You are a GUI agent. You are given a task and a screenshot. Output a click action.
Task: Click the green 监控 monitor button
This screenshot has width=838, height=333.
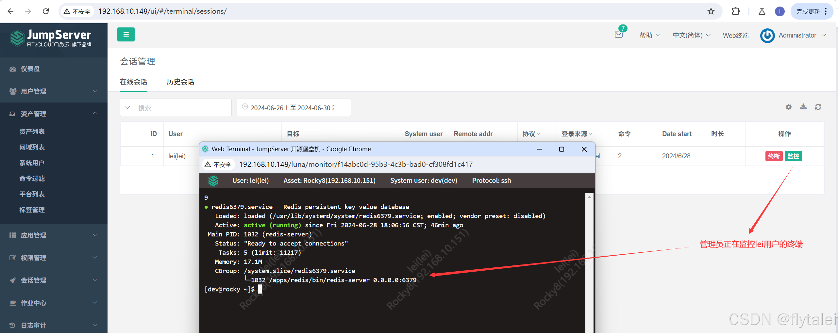793,156
